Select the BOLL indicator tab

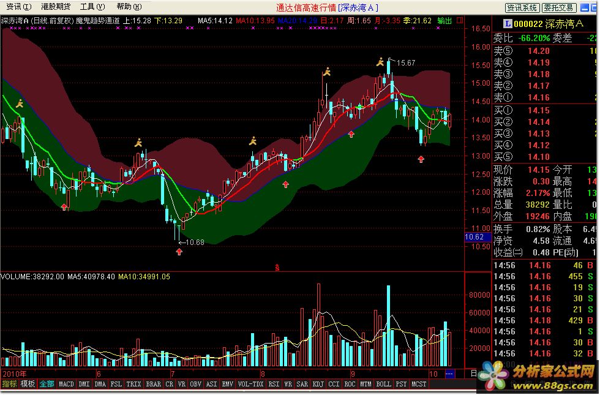click(x=383, y=384)
